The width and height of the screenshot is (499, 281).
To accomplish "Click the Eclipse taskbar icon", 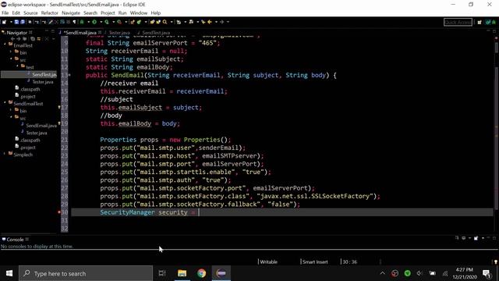I will click(221, 273).
